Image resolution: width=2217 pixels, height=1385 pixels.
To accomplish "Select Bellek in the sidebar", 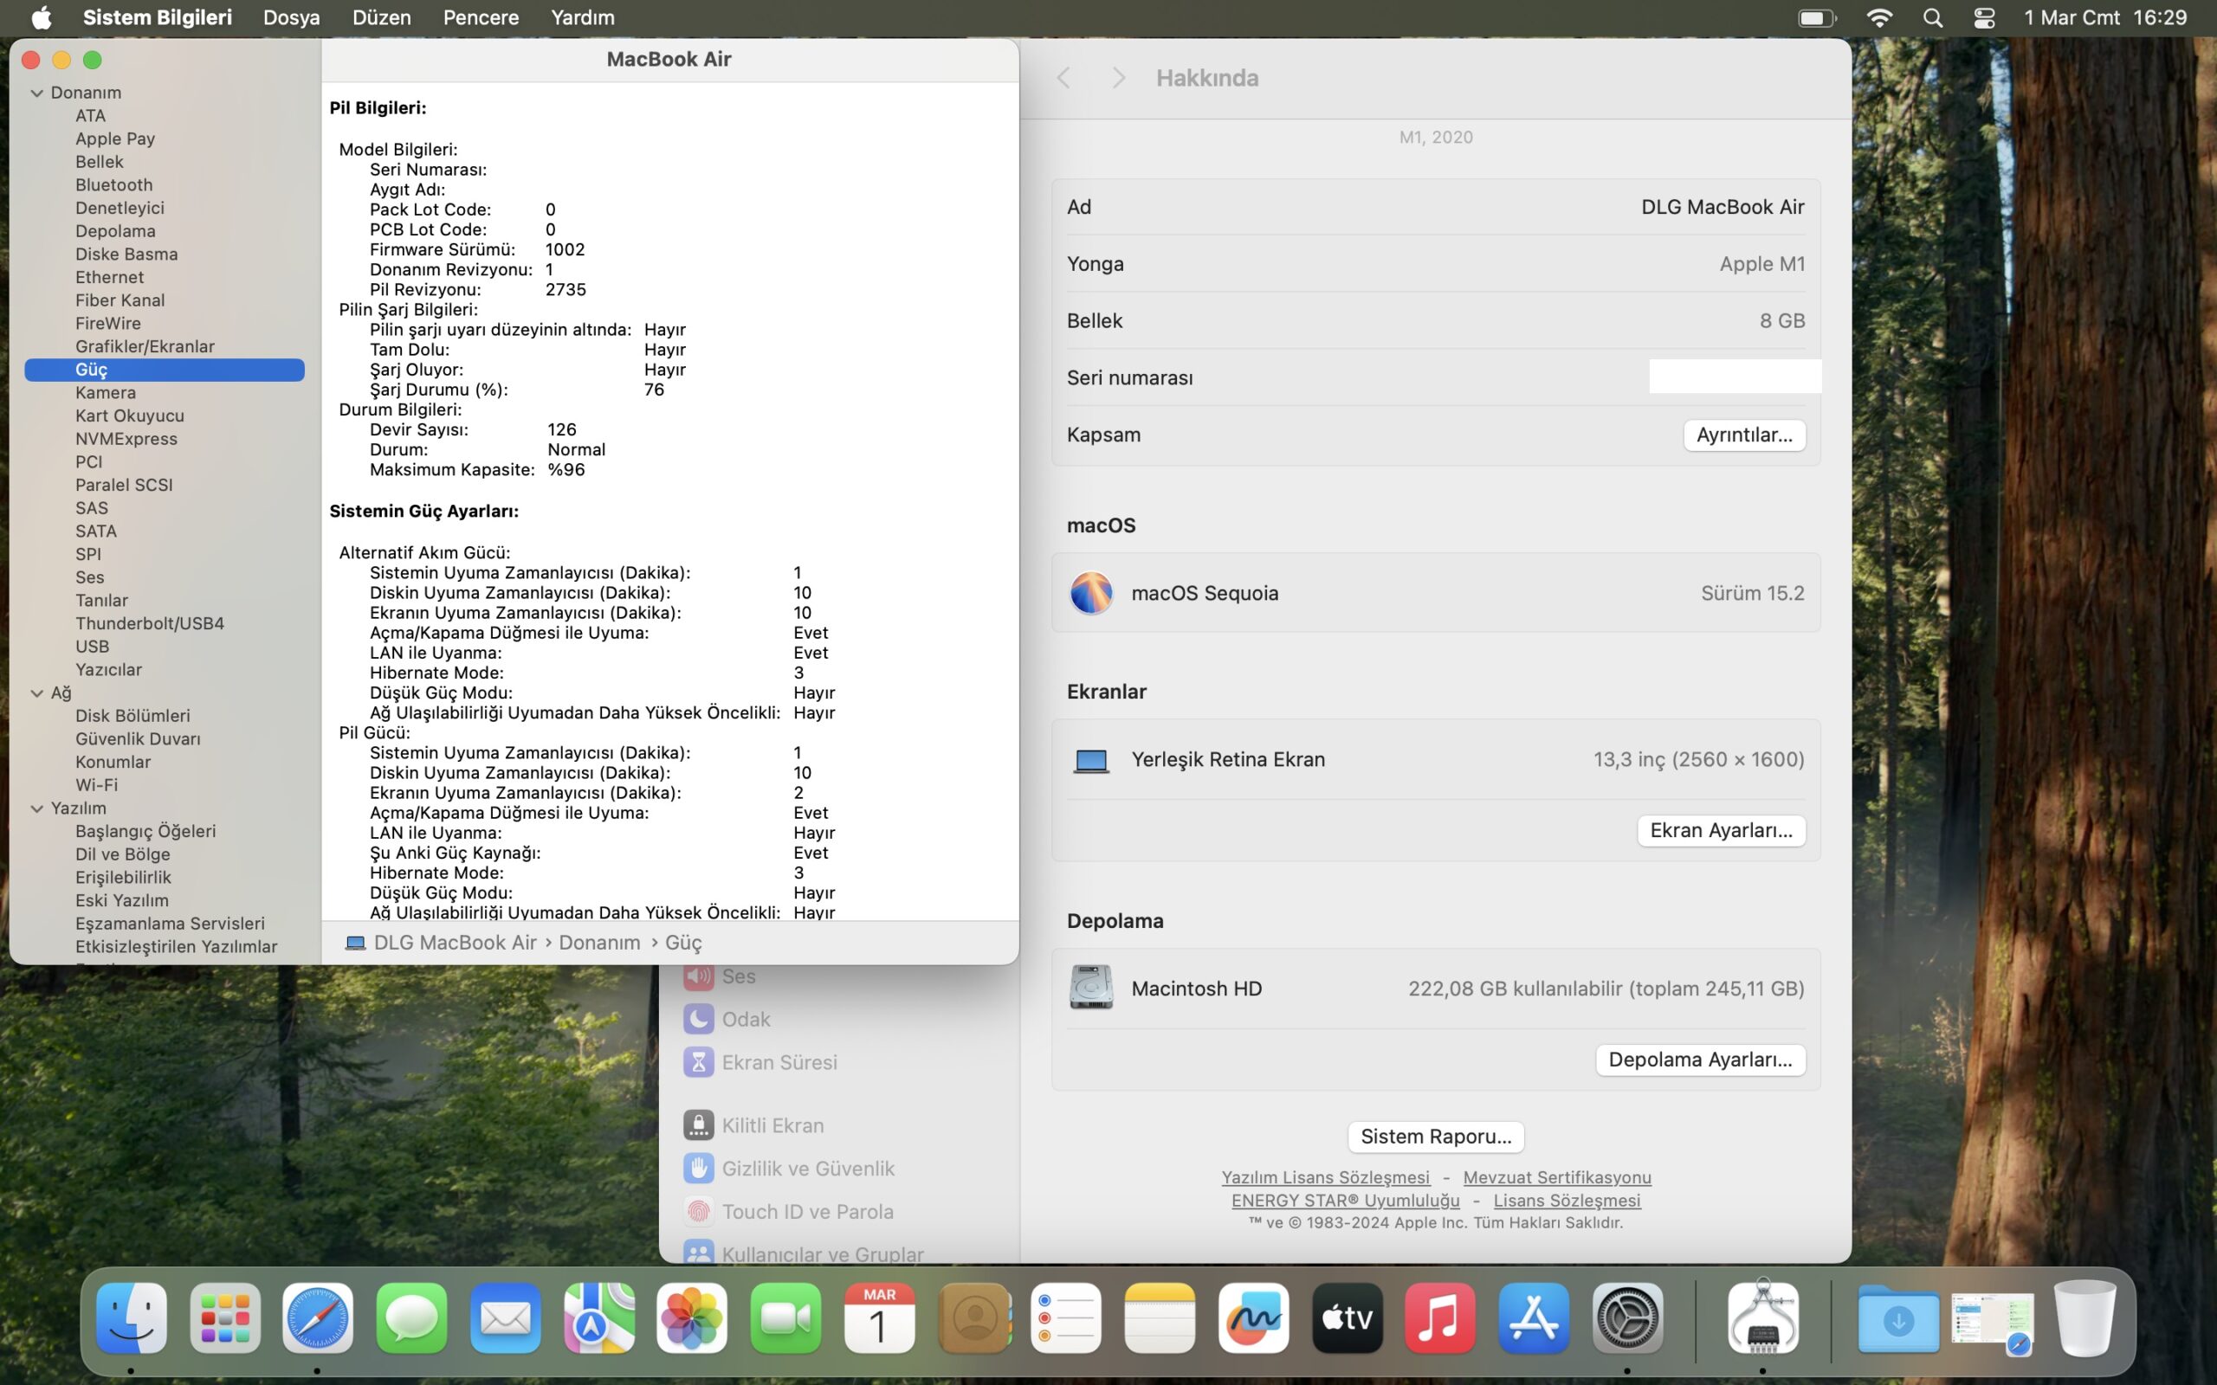I will coord(99,162).
